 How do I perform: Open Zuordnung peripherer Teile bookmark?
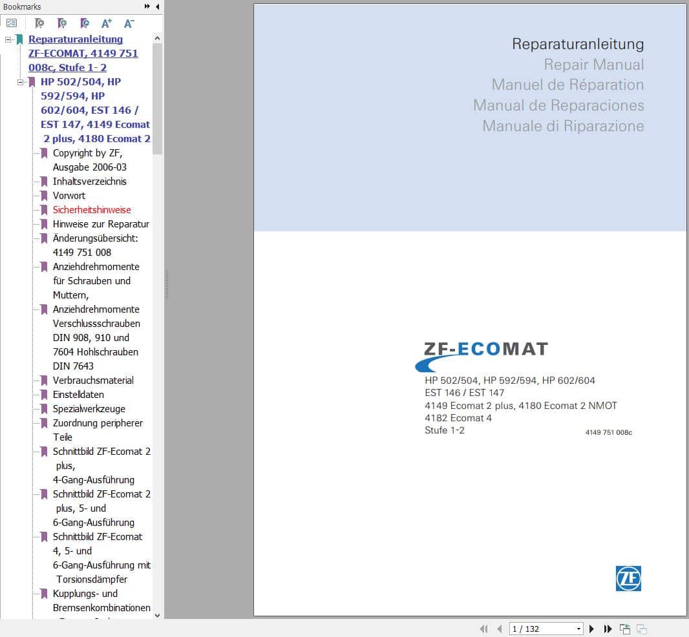click(98, 430)
